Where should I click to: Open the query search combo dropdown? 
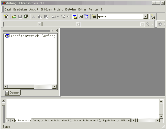tap(146, 17)
